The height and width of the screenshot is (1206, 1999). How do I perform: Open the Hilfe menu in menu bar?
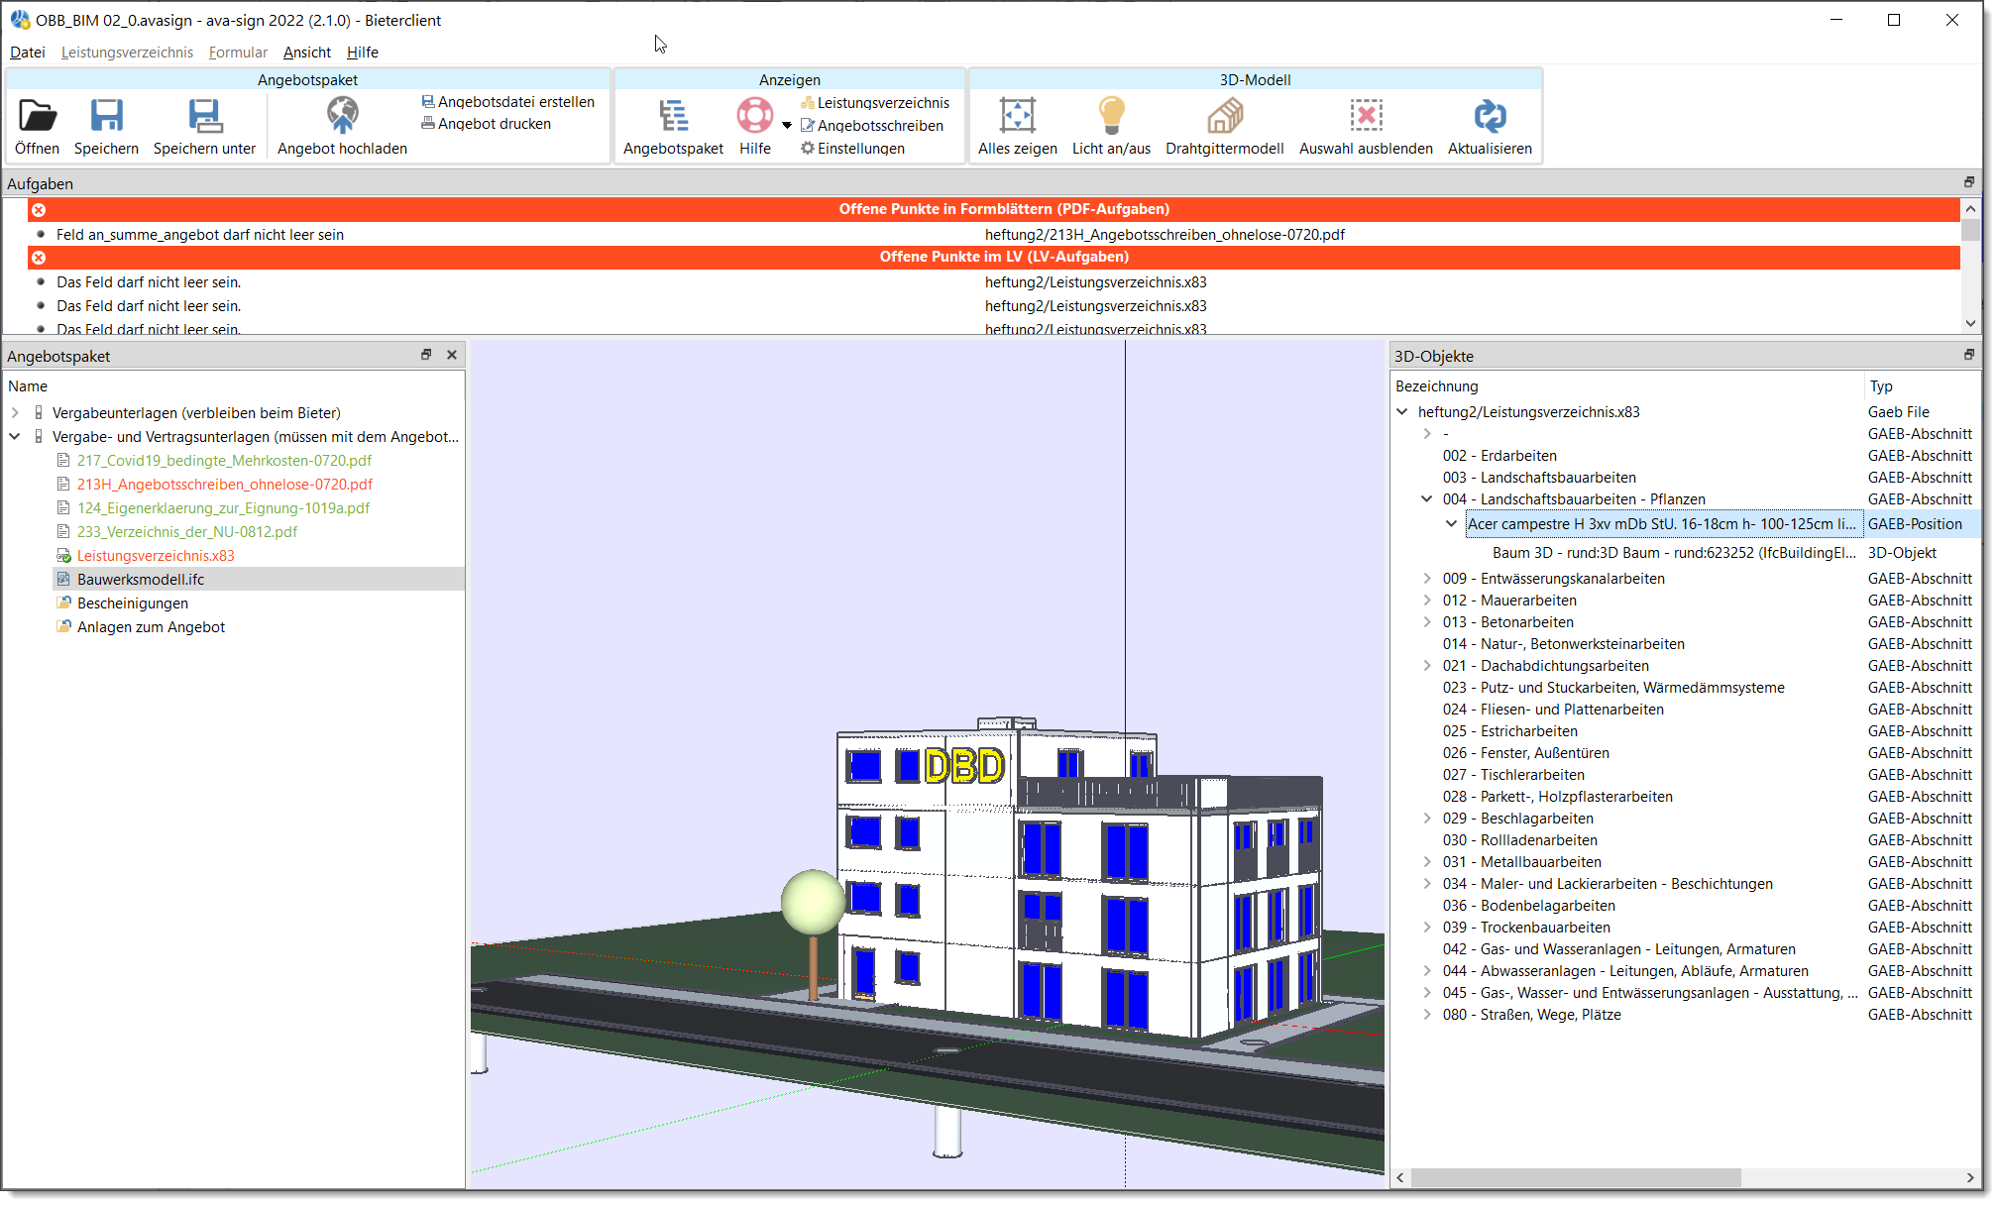tap(363, 53)
